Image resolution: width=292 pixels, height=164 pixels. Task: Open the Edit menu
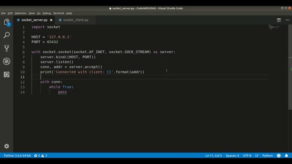click(10, 13)
